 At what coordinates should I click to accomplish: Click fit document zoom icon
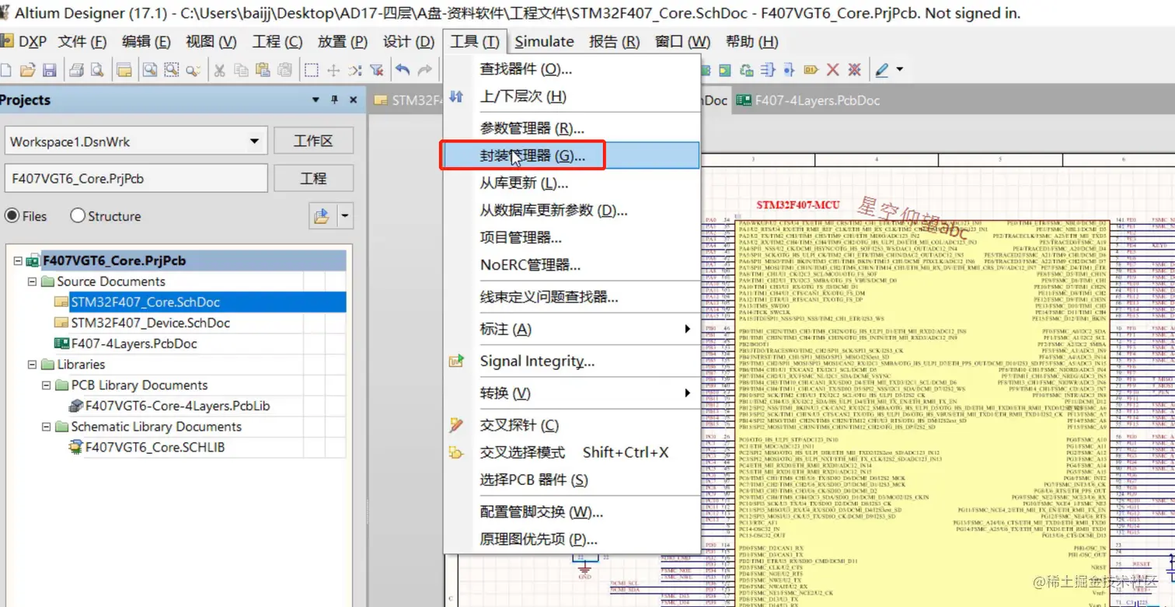click(x=149, y=70)
